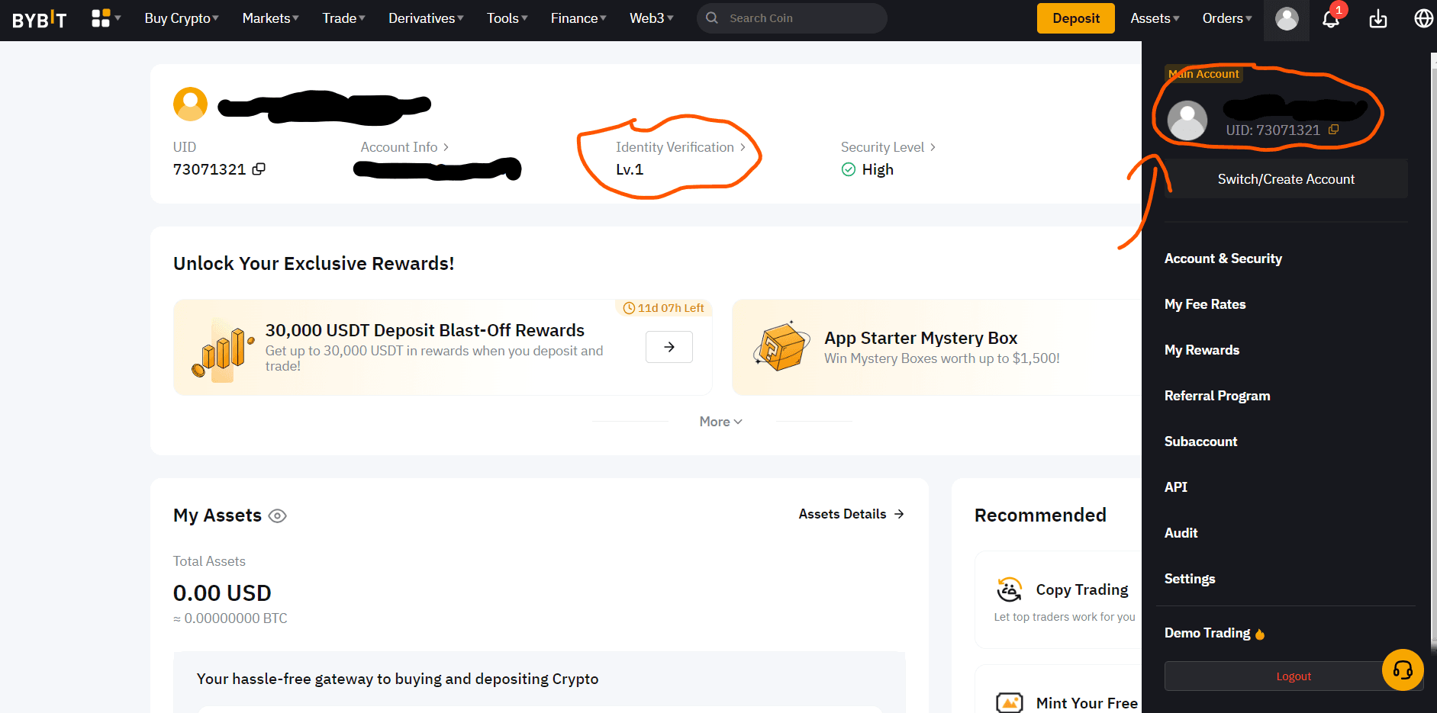
Task: Open the notifications bell icon
Action: coord(1331,19)
